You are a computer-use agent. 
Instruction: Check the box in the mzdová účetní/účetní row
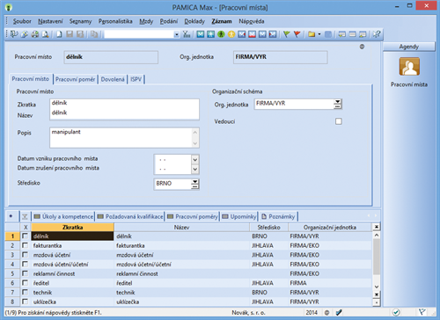click(26, 264)
